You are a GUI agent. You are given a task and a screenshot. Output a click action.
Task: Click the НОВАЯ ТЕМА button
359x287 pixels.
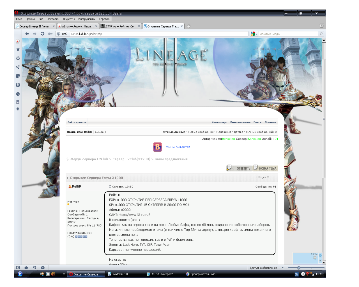click(x=265, y=168)
